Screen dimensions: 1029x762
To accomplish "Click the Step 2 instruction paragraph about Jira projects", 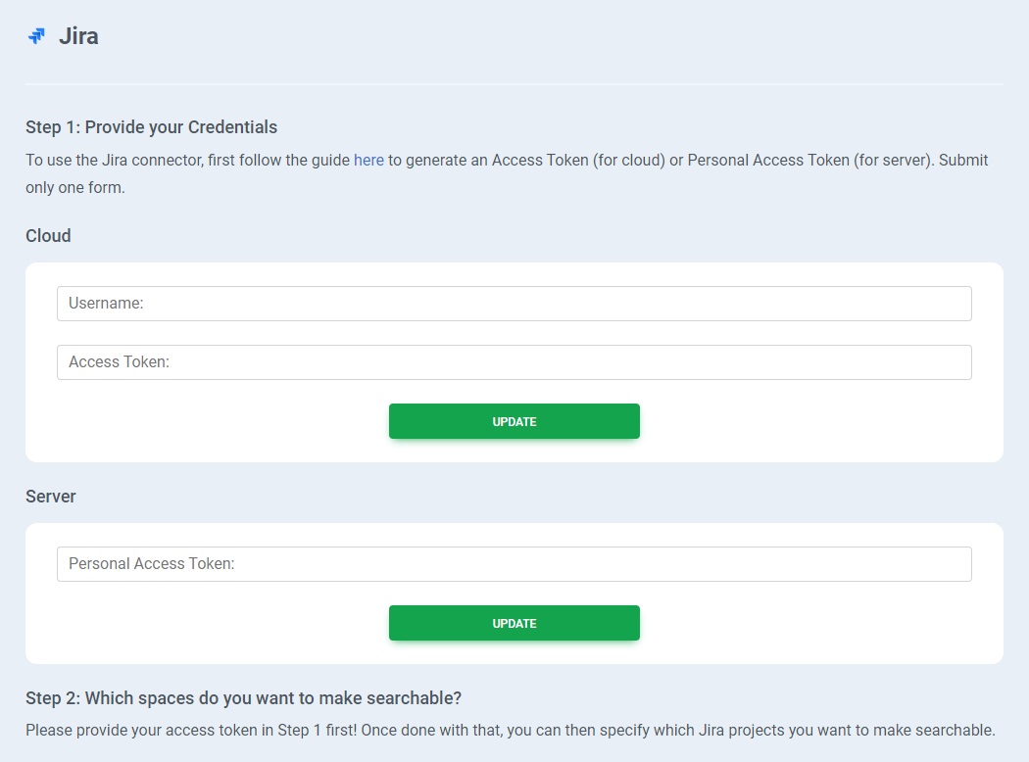I will pyautogui.click(x=510, y=730).
